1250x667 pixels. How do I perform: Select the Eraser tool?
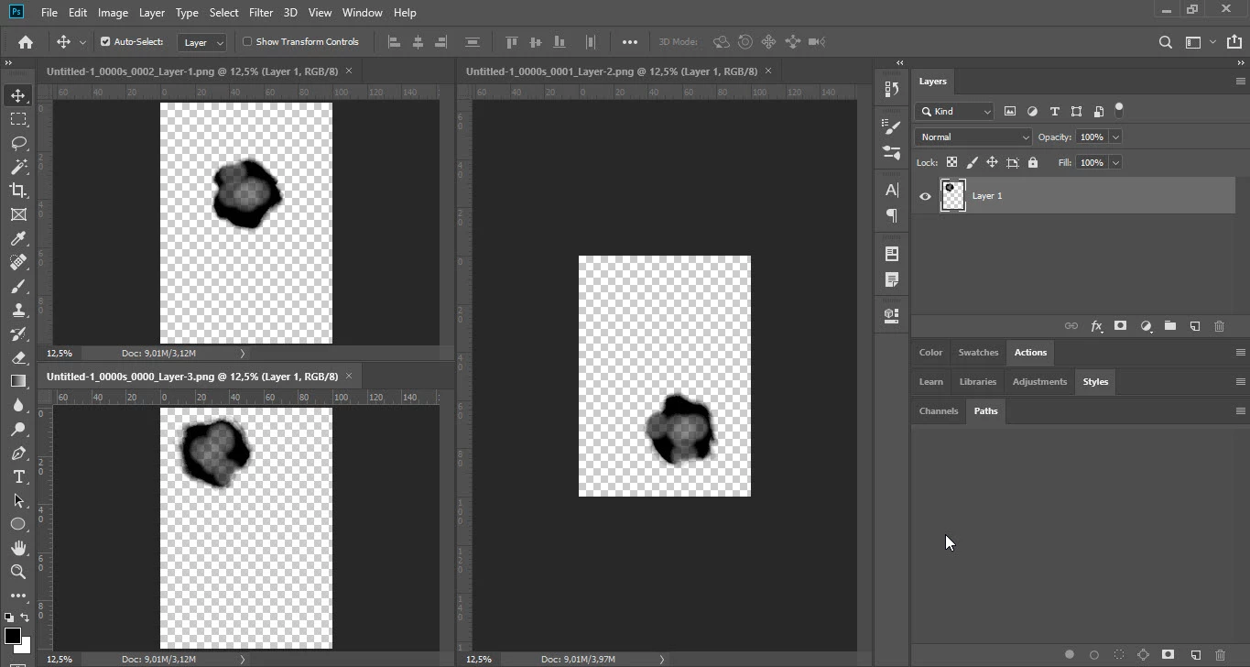point(18,357)
